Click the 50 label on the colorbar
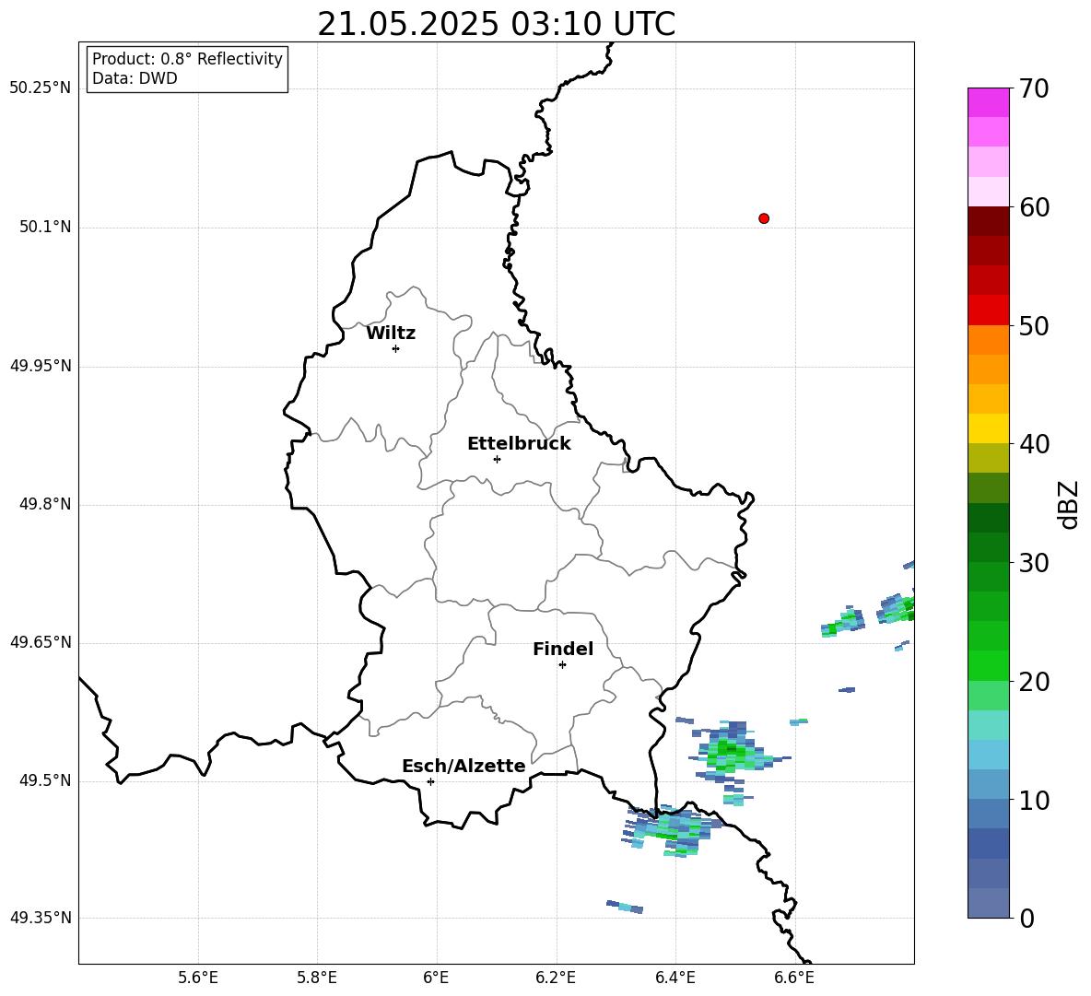The height and width of the screenshot is (996, 1091). point(1034,325)
